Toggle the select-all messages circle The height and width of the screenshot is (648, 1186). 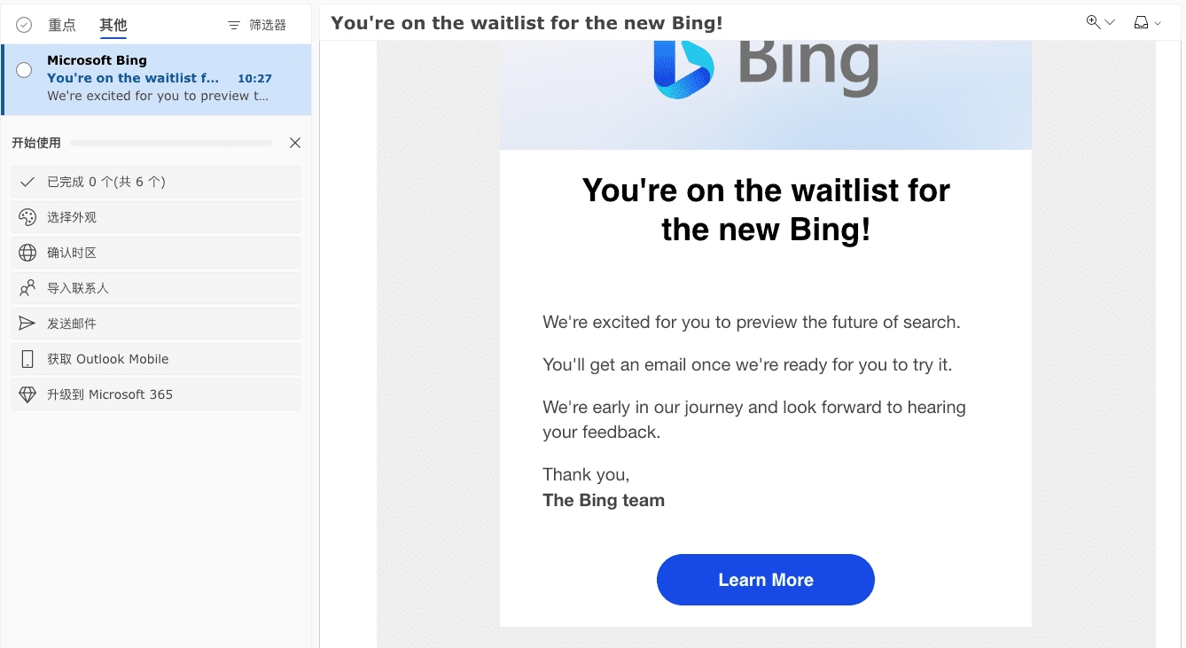[24, 25]
